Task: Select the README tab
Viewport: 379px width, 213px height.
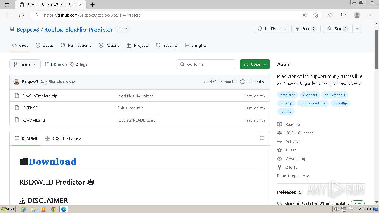Action: (x=26, y=138)
